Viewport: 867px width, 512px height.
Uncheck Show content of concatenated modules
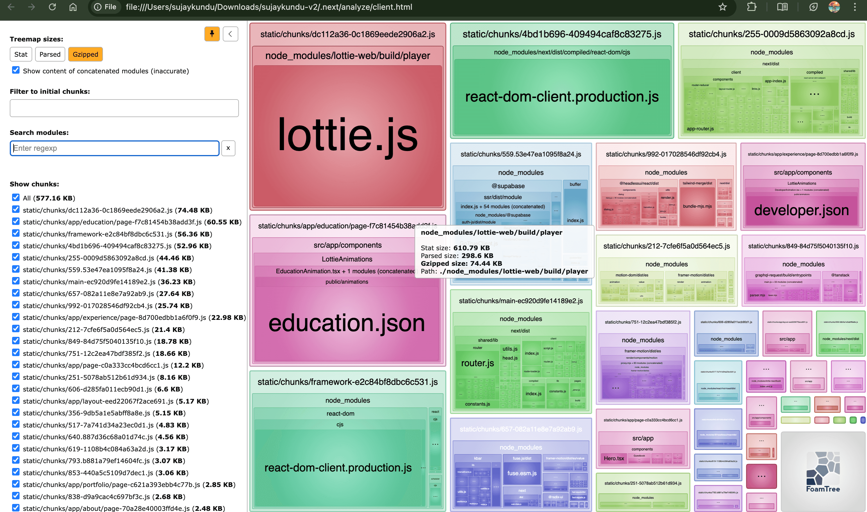(16, 70)
